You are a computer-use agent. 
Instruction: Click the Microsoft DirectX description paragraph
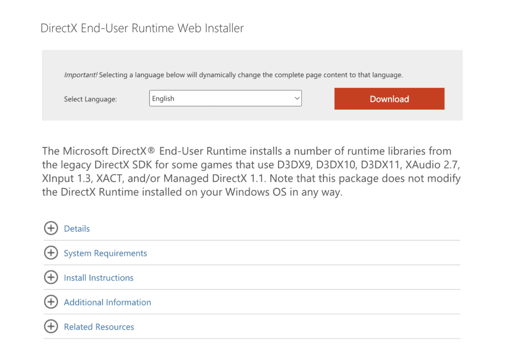click(x=251, y=171)
